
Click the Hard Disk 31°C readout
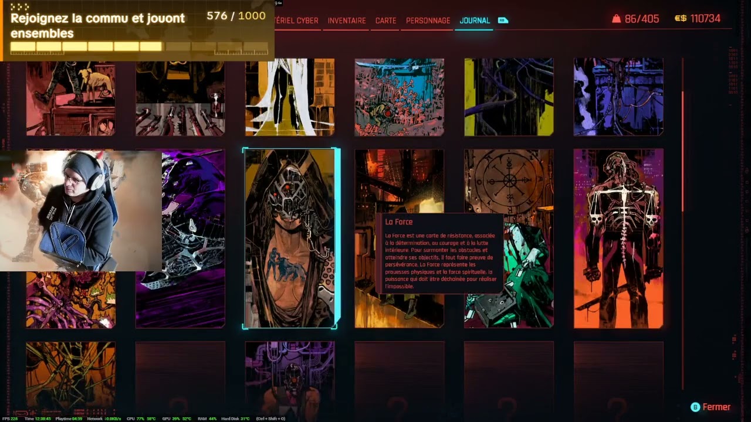coord(235,418)
